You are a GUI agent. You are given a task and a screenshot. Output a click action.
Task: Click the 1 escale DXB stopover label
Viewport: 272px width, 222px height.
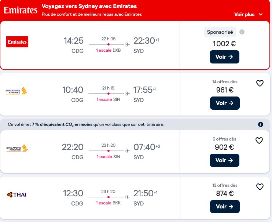(x=109, y=50)
